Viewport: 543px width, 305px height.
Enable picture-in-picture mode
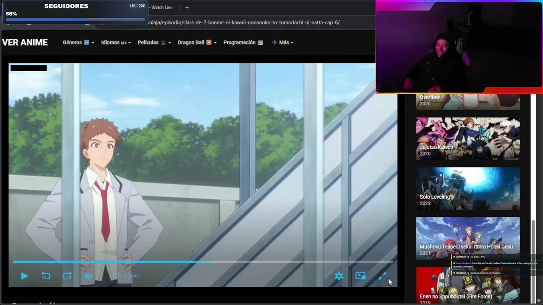pos(361,276)
